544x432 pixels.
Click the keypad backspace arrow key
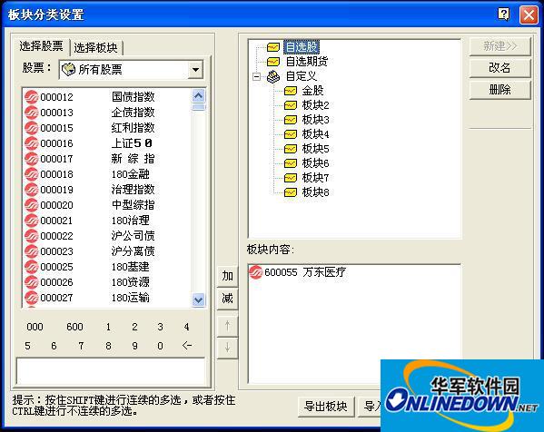187,345
